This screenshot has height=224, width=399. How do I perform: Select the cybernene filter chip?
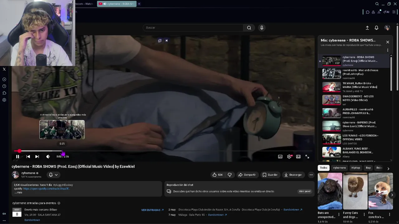coord(339,168)
